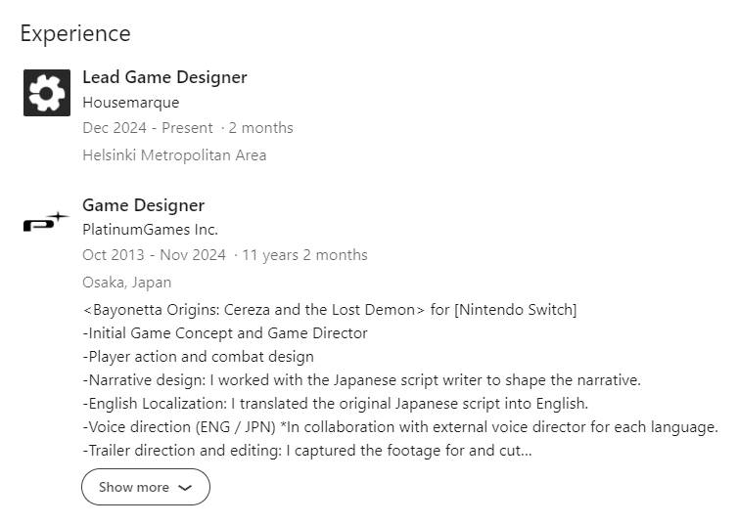Click the Initial Game Concept and Game Director line

point(225,333)
